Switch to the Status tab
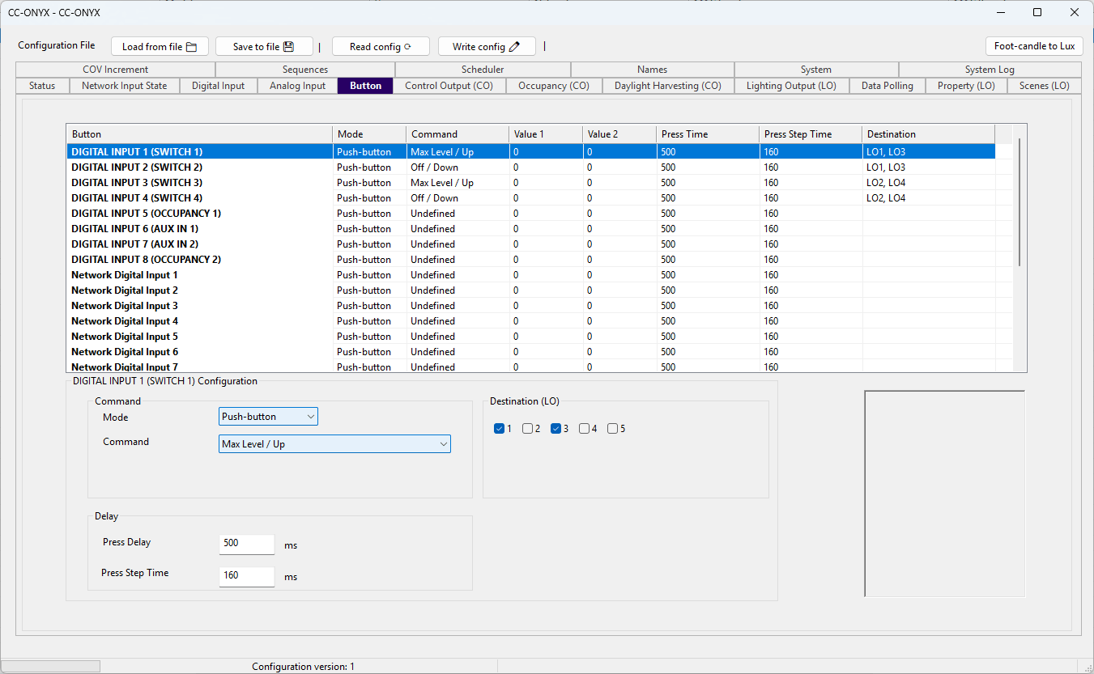This screenshot has width=1094, height=674. [42, 86]
